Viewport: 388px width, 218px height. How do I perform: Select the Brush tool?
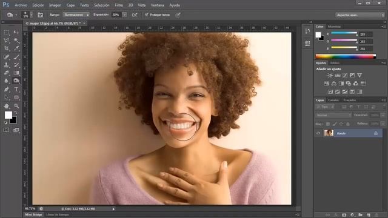16,57
